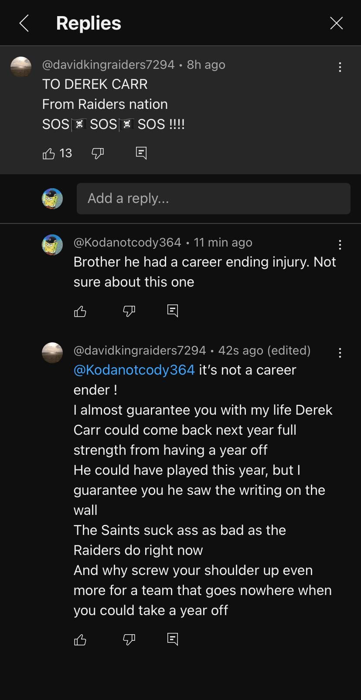Screen dimensions: 361x700
Task: Open @davidkingraiders7294 profile from top comment
Action: click(108, 65)
